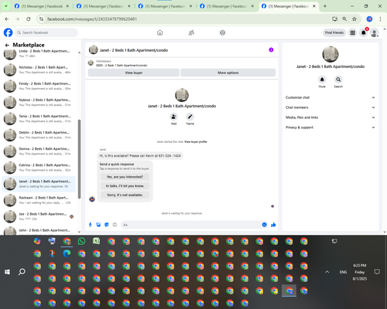Open the tab search dropdown arrow
The width and height of the screenshot is (387, 309).
point(5,6)
